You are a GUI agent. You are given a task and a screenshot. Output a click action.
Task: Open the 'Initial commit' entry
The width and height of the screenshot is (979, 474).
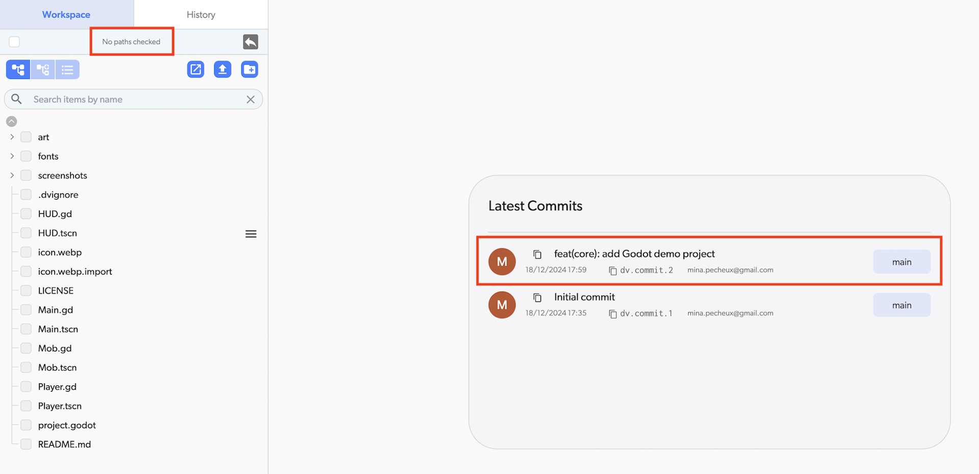pyautogui.click(x=584, y=297)
